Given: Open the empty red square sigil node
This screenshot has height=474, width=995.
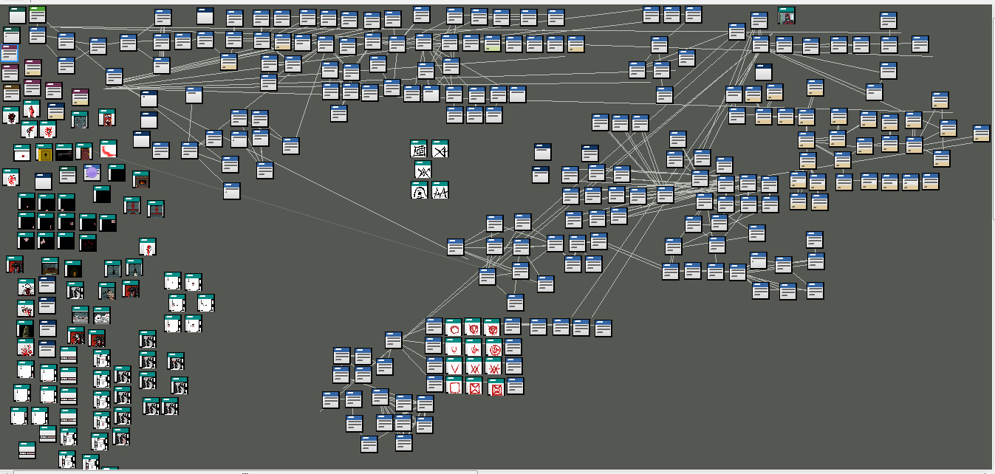Looking at the screenshot, I should coord(454,387).
